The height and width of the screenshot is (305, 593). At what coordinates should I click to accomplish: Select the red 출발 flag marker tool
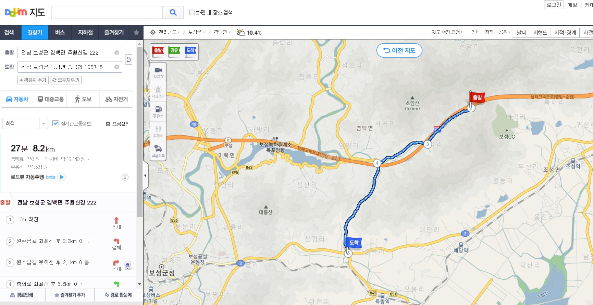(x=158, y=51)
